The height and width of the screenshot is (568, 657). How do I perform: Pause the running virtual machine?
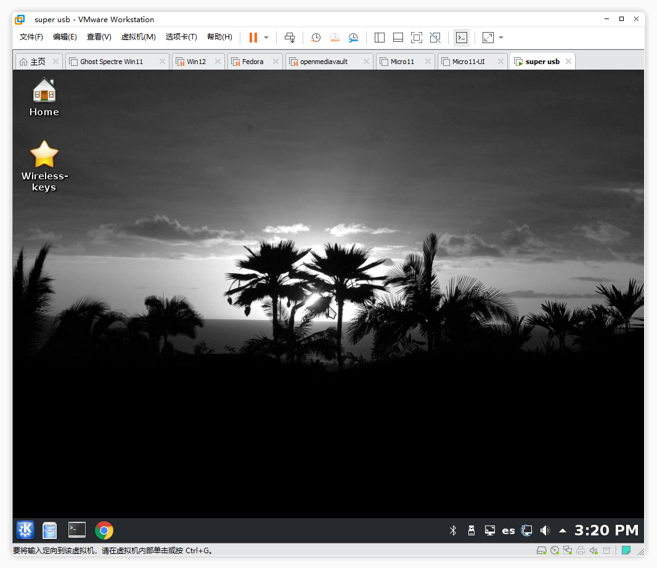[253, 38]
